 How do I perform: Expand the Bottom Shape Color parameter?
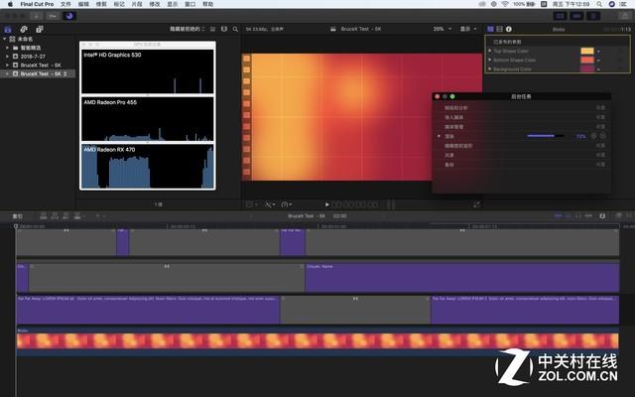point(490,60)
